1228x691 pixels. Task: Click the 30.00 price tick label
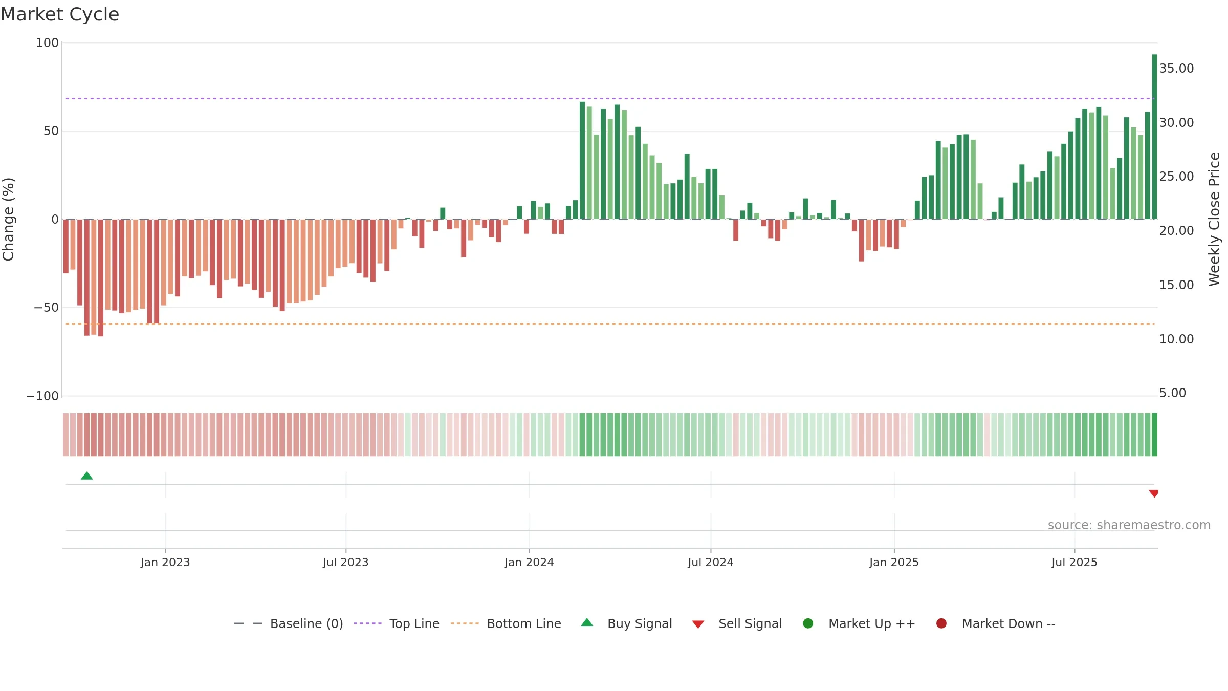1176,123
